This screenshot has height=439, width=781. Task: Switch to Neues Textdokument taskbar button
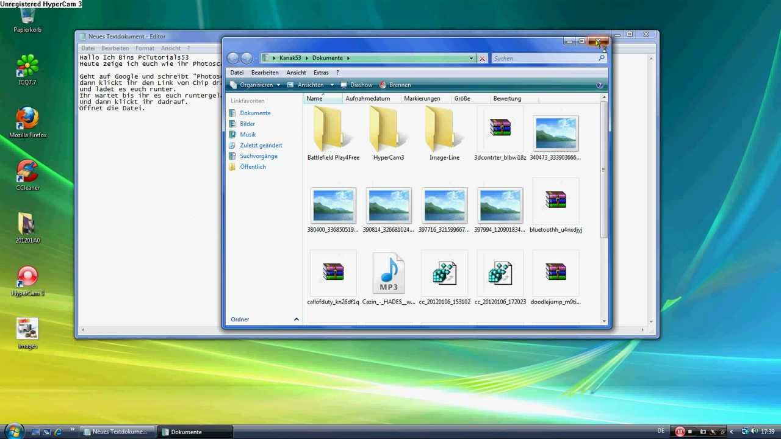pyautogui.click(x=117, y=432)
